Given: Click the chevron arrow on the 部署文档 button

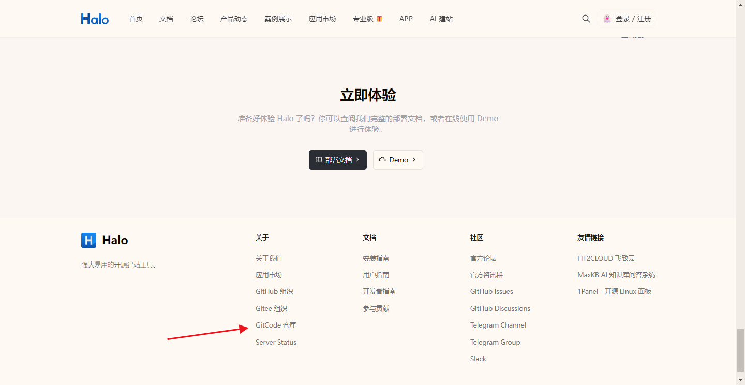Looking at the screenshot, I should point(357,160).
